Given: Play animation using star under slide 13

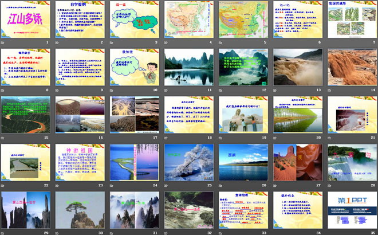Looking at the screenshot, I should (x=275, y=90).
